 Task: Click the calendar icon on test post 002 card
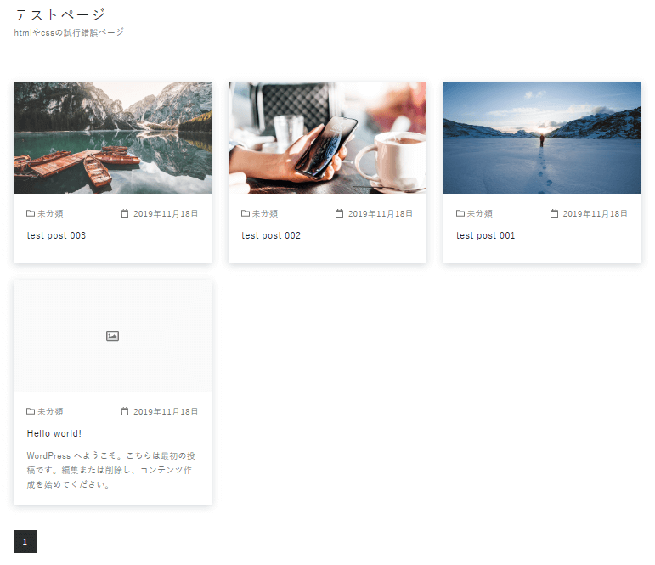(339, 213)
